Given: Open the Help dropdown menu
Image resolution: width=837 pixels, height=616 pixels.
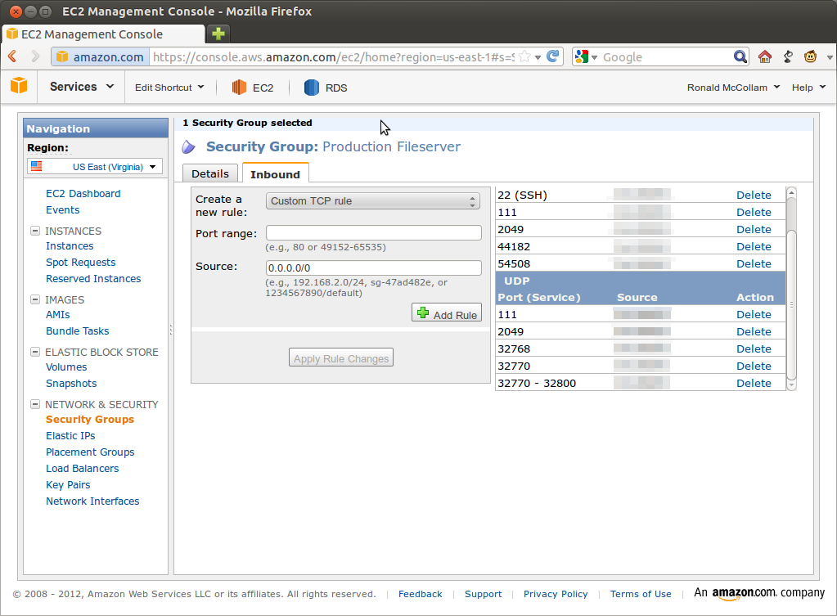Looking at the screenshot, I should [x=808, y=88].
